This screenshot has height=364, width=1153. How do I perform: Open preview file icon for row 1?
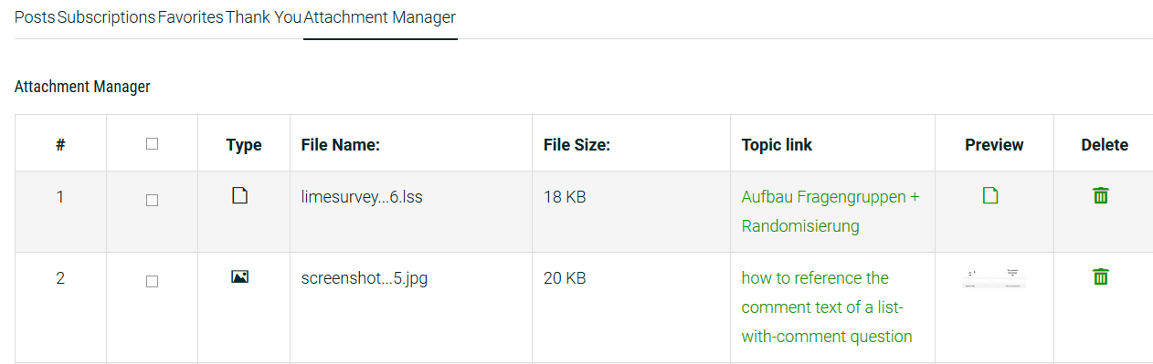coord(990,195)
